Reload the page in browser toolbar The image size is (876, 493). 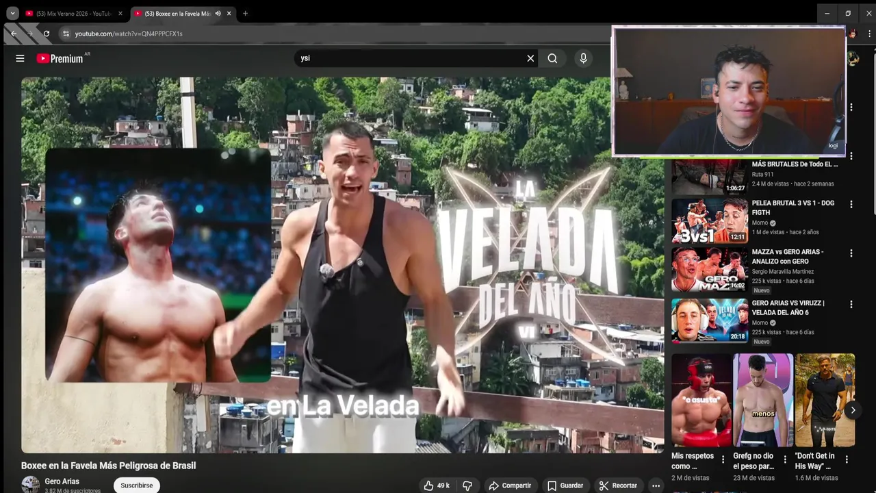(x=47, y=34)
